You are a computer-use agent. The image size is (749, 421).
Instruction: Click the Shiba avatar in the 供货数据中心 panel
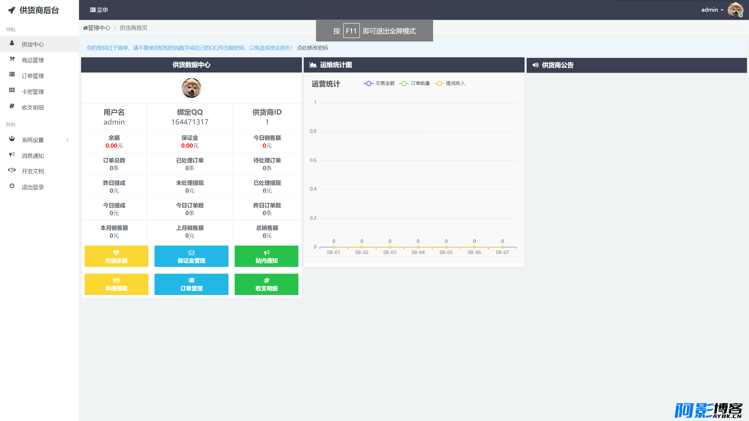tap(191, 88)
